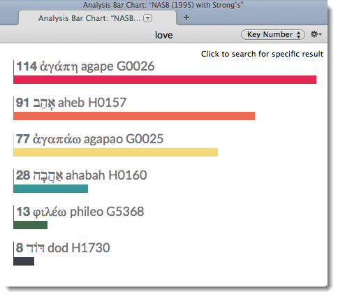The image size is (338, 297).
Task: Open the tab dropdown arrow menu
Action: pyautogui.click(x=147, y=18)
